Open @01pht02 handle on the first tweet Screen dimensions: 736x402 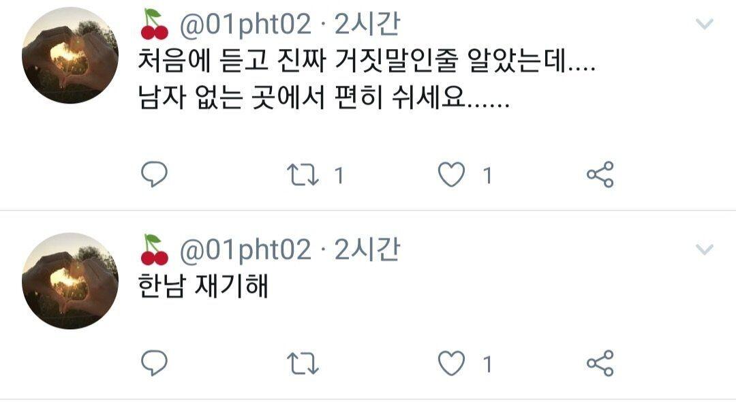coord(245,25)
